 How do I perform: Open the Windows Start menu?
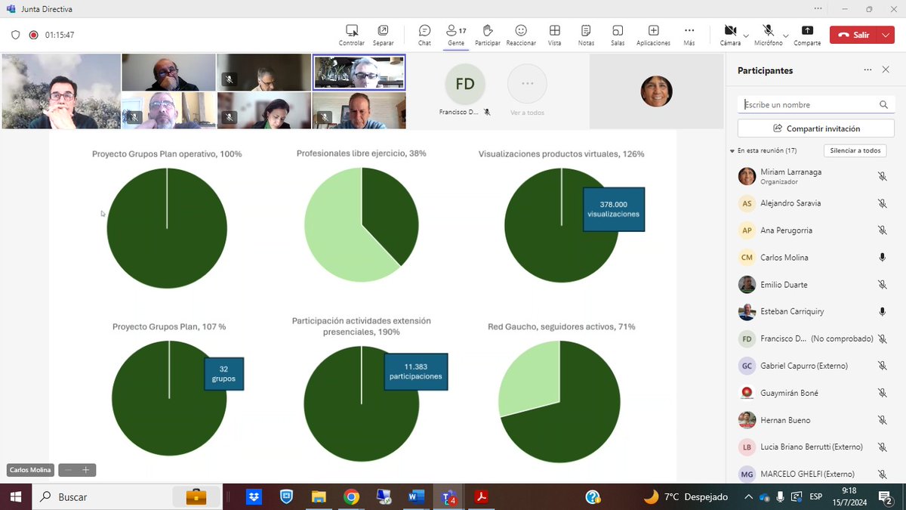pyautogui.click(x=16, y=496)
